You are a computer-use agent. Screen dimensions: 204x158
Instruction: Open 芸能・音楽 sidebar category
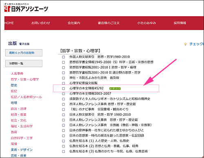coord(19,156)
